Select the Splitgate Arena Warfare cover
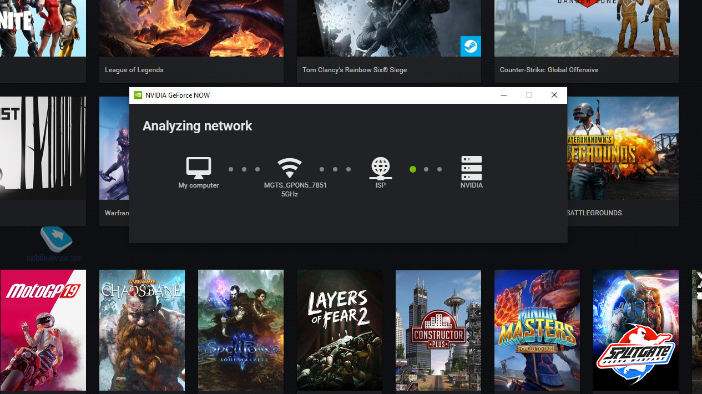The width and height of the screenshot is (702, 394). tap(635, 330)
